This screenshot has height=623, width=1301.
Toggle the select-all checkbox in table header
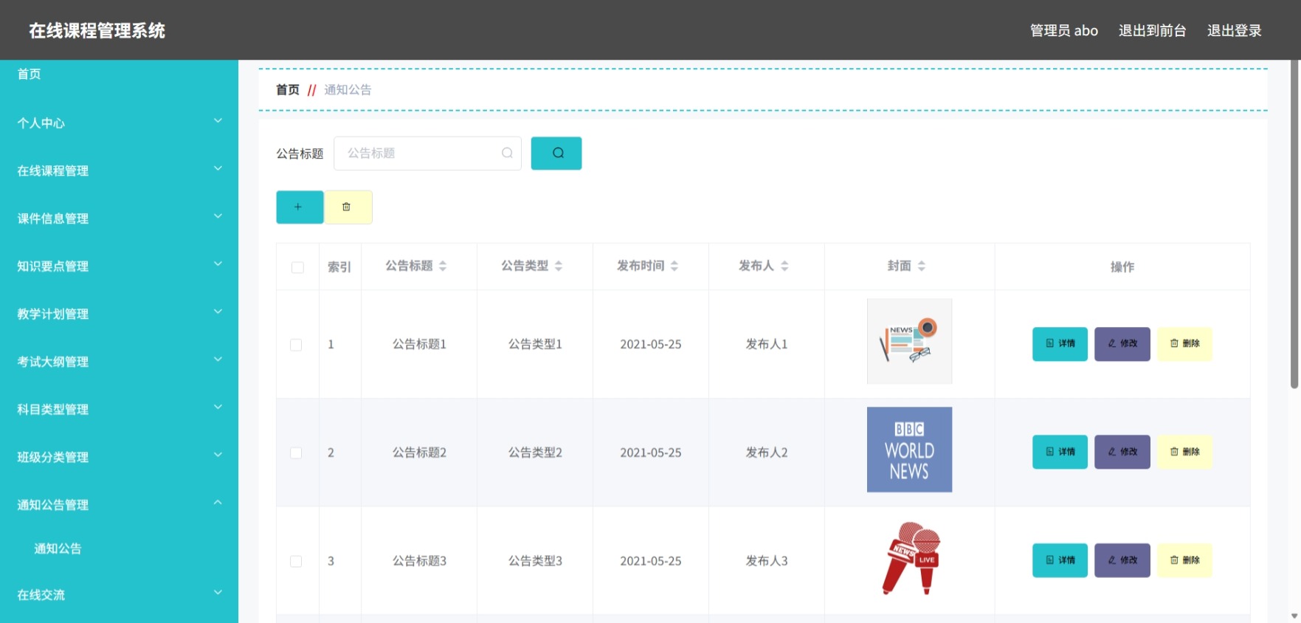click(297, 267)
